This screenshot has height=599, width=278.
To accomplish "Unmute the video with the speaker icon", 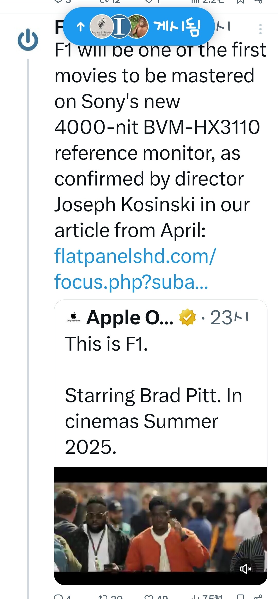I will tap(246, 569).
